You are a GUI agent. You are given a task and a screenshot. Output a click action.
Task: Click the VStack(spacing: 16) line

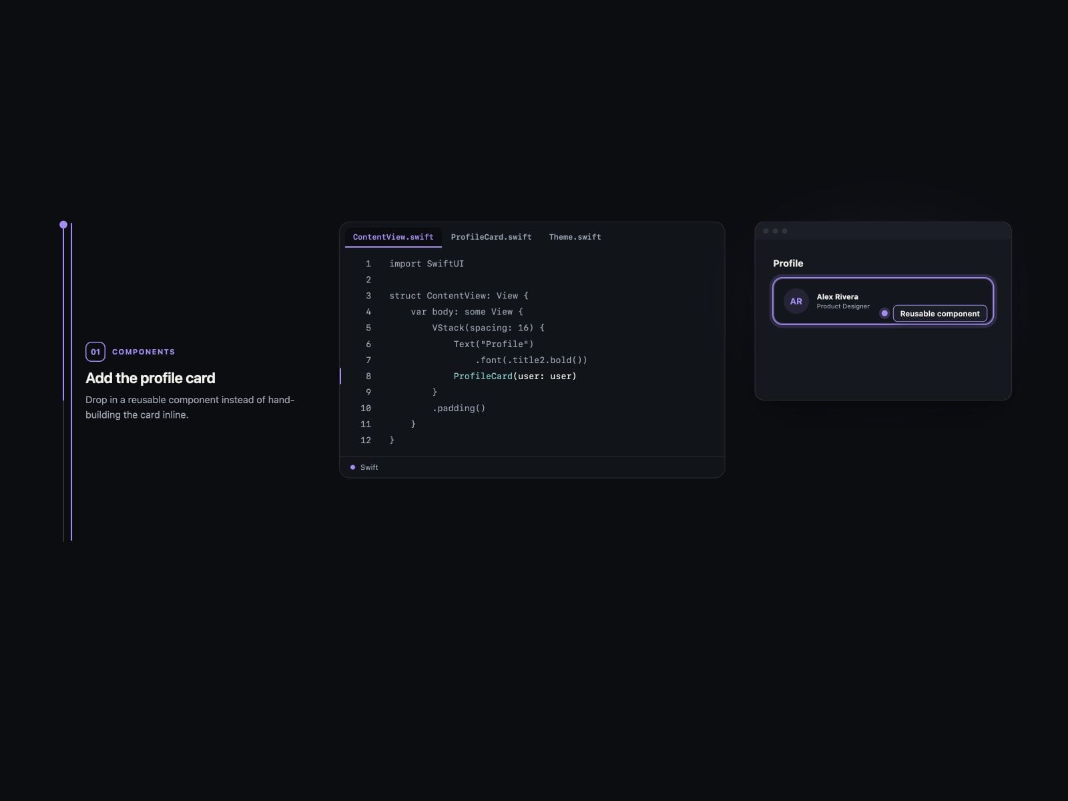pyautogui.click(x=488, y=328)
